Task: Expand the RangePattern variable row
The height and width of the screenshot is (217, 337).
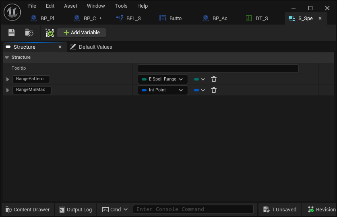Action: [x=8, y=79]
